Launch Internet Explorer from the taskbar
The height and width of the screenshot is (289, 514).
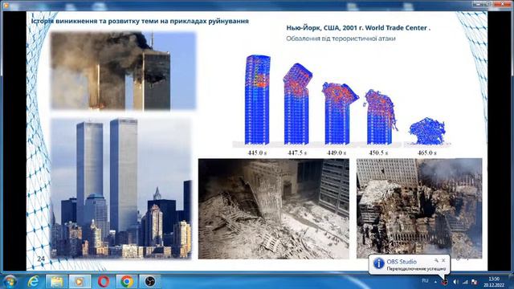coord(33,282)
